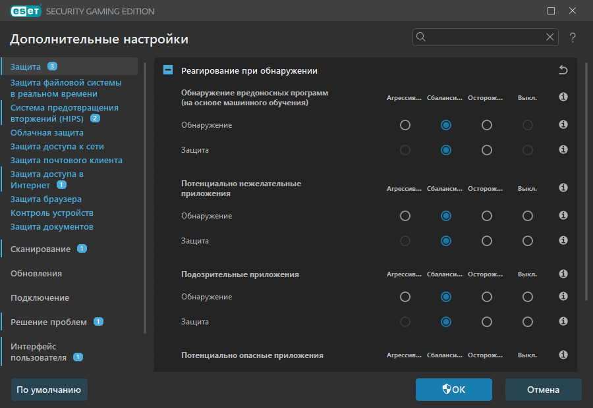The height and width of the screenshot is (408, 593).
Task: Turn off suspicious apps Защита (Выкл.)
Action: tap(528, 322)
